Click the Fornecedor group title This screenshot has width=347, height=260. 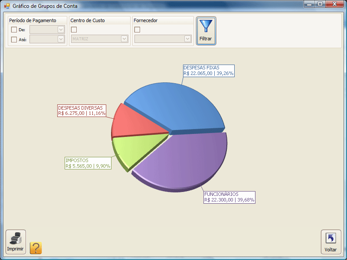145,20
